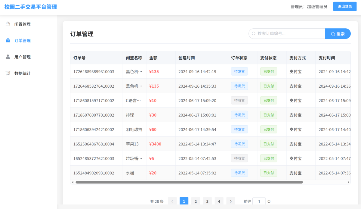Select page 3 in pagination
361x209 pixels.
click(x=207, y=201)
